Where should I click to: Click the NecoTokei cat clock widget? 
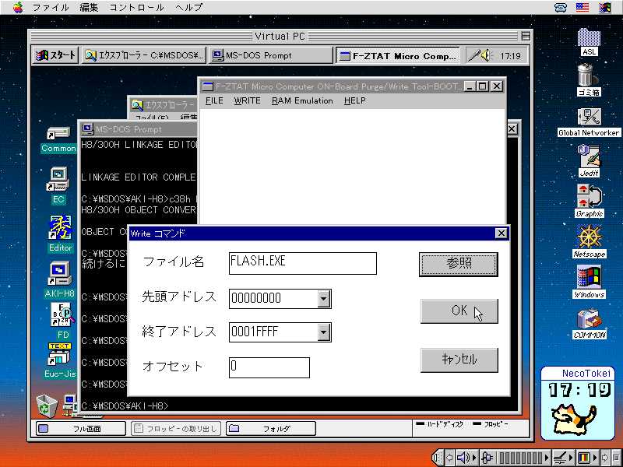click(578, 403)
